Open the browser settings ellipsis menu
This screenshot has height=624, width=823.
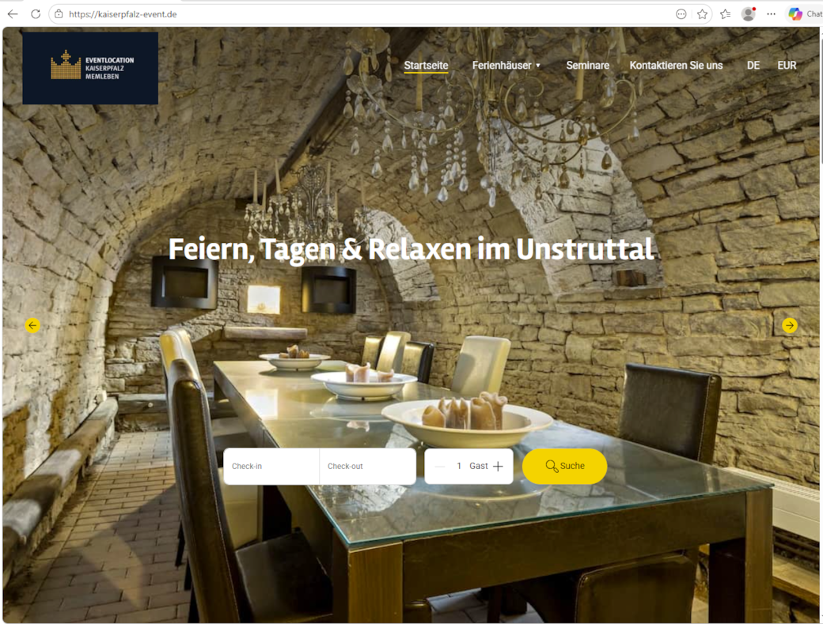tap(771, 14)
